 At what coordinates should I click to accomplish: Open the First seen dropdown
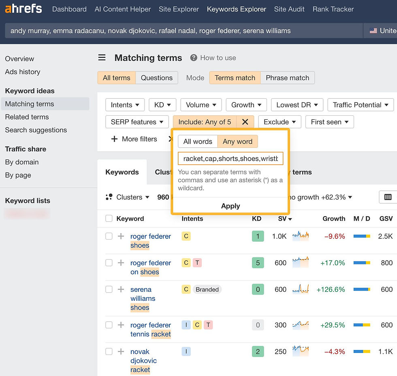tap(329, 122)
